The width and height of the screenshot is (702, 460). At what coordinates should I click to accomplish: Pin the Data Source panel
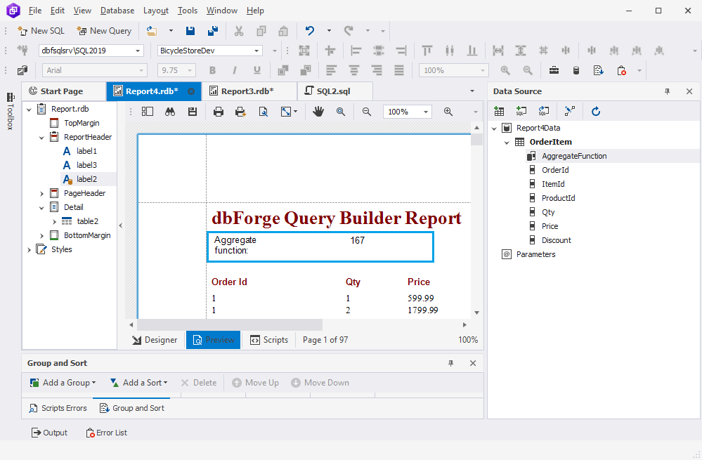(x=667, y=91)
